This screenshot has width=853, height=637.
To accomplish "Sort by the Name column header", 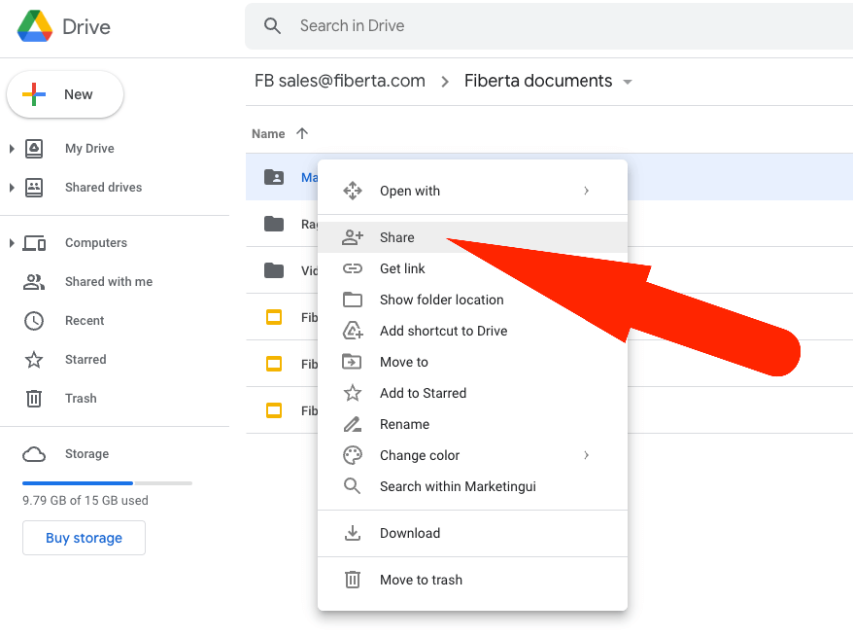I will (x=268, y=134).
